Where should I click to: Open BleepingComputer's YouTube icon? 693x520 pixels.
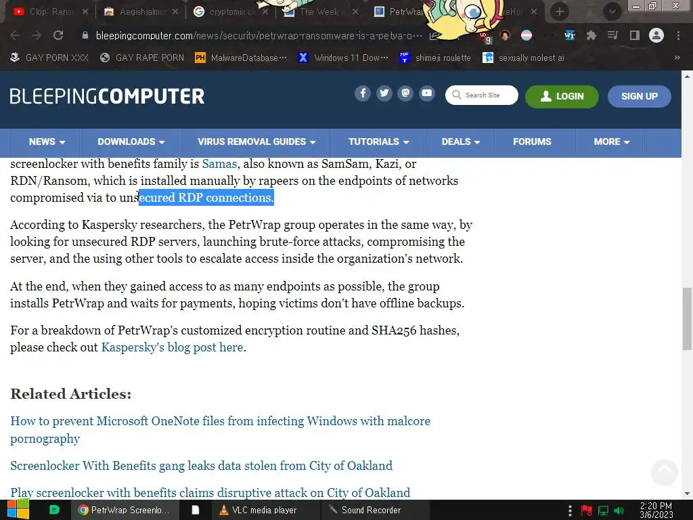click(427, 93)
